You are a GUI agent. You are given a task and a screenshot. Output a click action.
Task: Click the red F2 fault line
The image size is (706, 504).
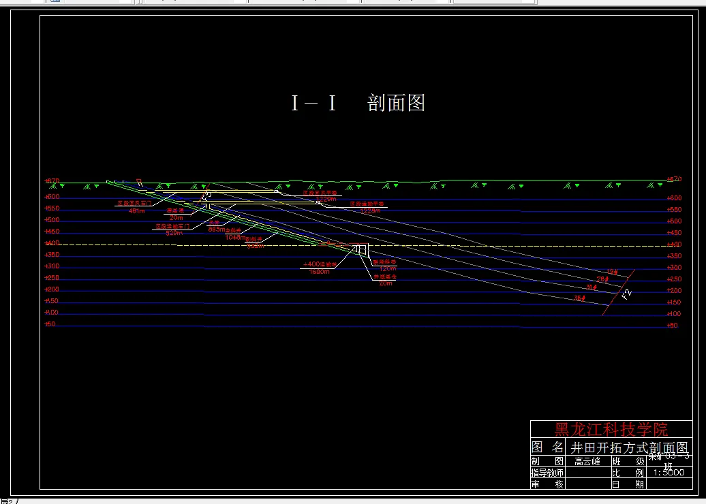click(x=618, y=292)
